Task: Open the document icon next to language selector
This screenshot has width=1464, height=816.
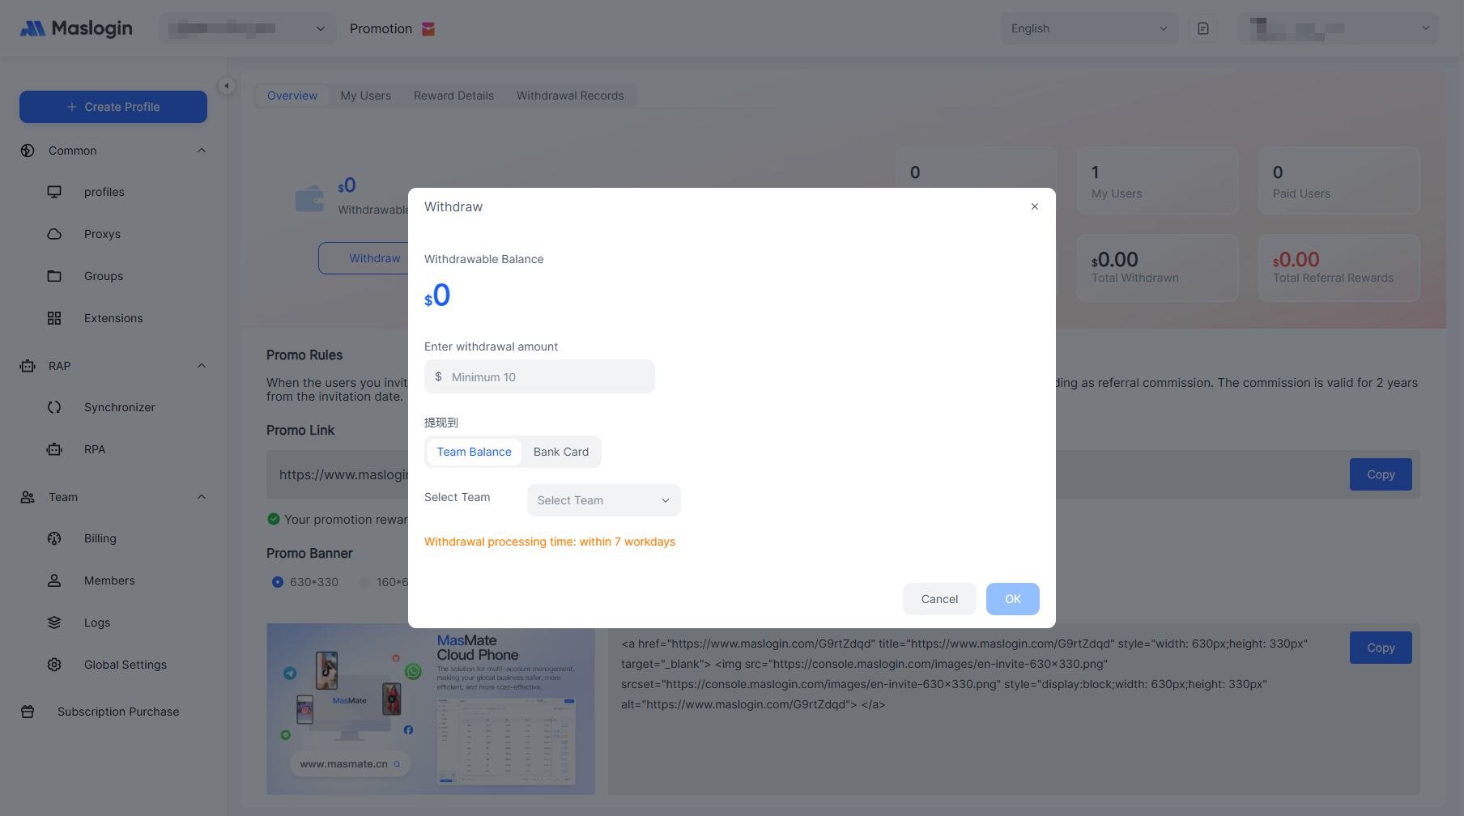Action: (x=1203, y=28)
